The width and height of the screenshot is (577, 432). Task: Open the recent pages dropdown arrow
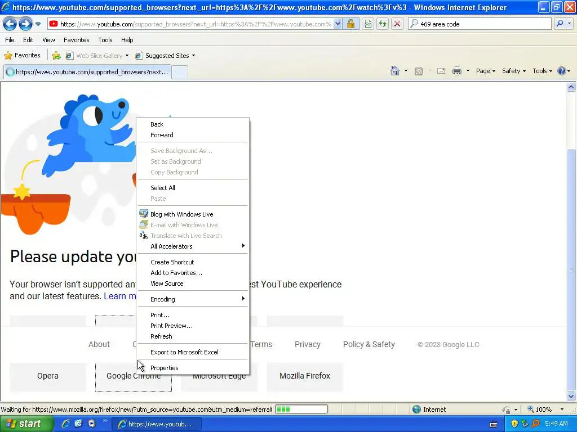point(38,24)
